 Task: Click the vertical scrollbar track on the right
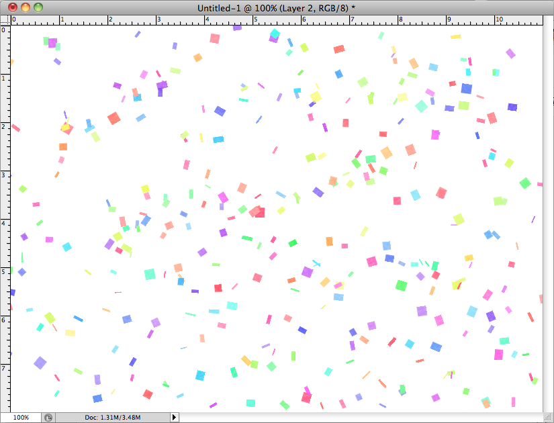[x=549, y=201]
